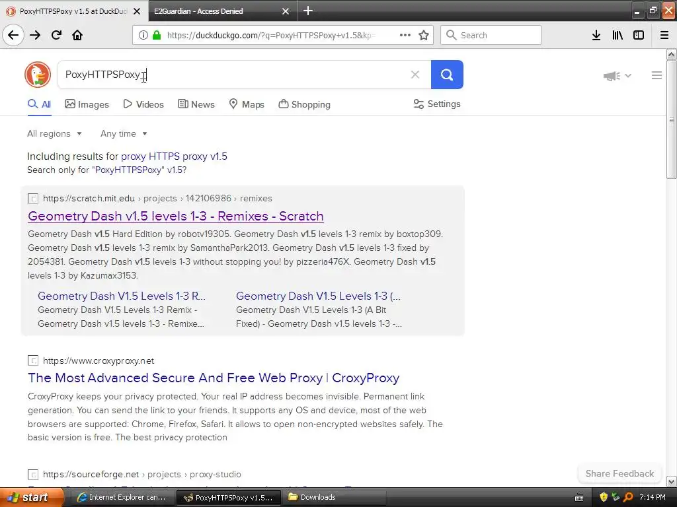Click the sourceforge.net result favicon
This screenshot has height=507, width=677.
pyautogui.click(x=33, y=474)
